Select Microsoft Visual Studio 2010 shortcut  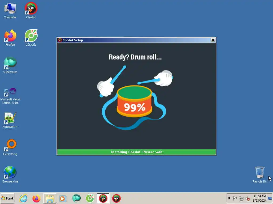(x=10, y=96)
